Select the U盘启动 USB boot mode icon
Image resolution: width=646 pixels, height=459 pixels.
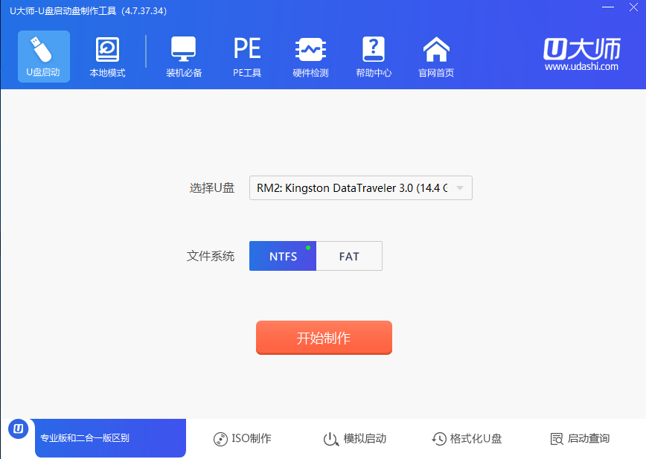coord(43,56)
